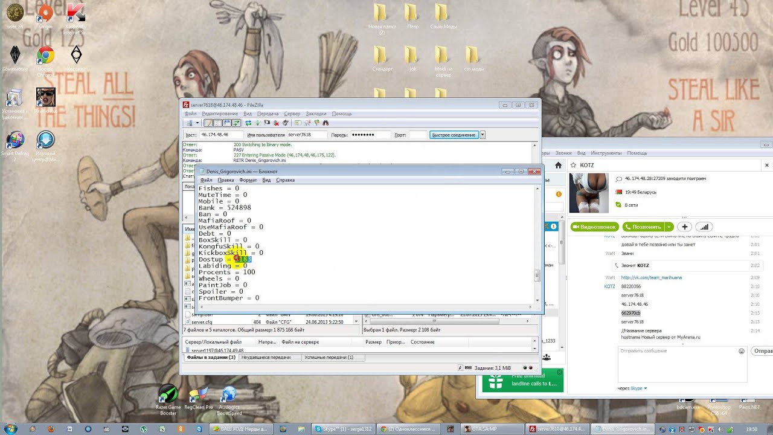Viewport: 773px width, 435px height.
Task: Click 'KongfuSkill = 0' line in Notepad
Action: pyautogui.click(x=229, y=246)
